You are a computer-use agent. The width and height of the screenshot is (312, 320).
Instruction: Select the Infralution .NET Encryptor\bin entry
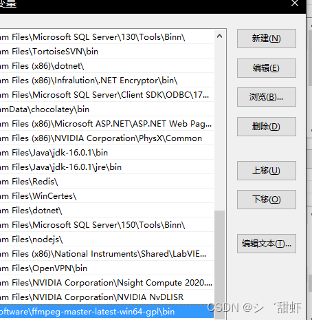coord(107,81)
